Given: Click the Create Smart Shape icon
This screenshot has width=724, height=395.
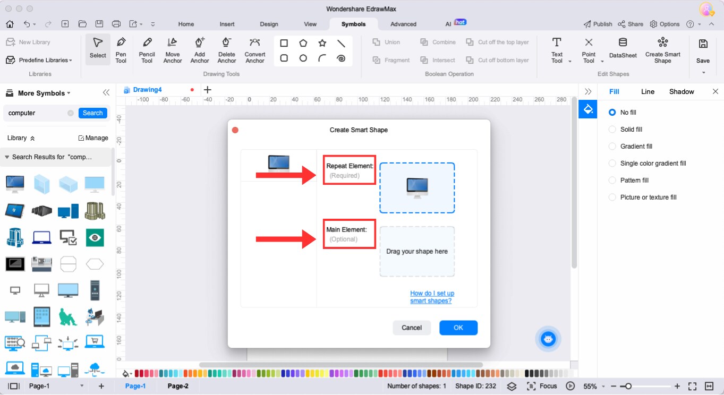Looking at the screenshot, I should click(x=662, y=50).
